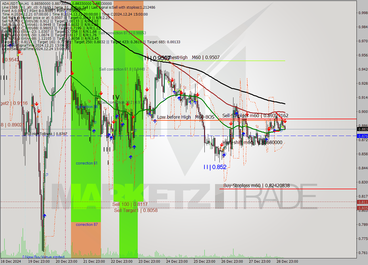
Task: Select the 'Sell correction 61.8 | 0.9448' label
Action: click(x=122, y=69)
